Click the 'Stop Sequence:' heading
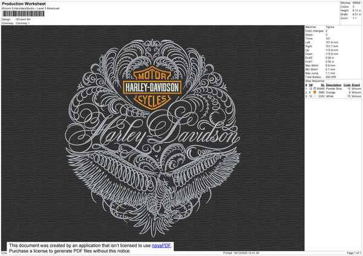 [315, 81]
